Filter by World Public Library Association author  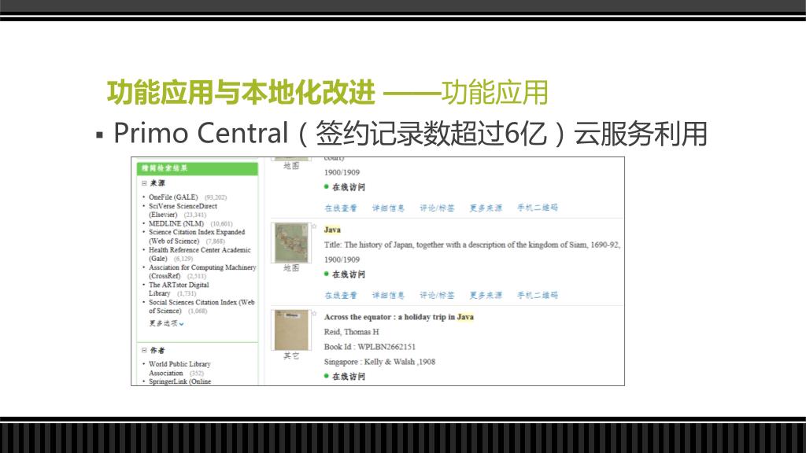(x=180, y=368)
